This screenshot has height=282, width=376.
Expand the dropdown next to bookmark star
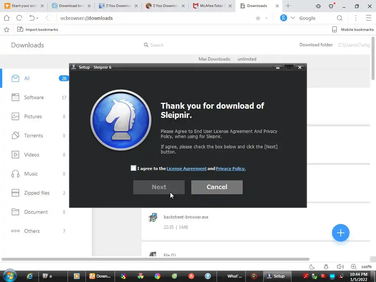point(267,18)
